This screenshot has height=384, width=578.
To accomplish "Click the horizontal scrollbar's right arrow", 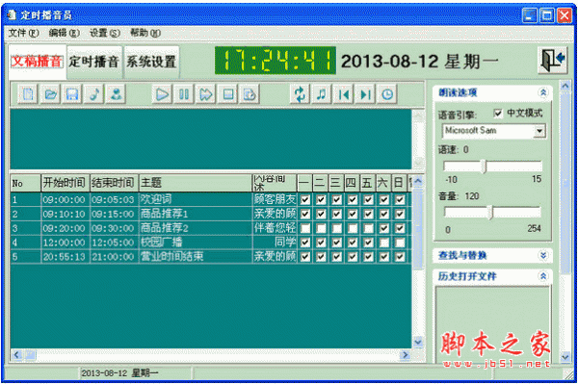I will point(406,355).
